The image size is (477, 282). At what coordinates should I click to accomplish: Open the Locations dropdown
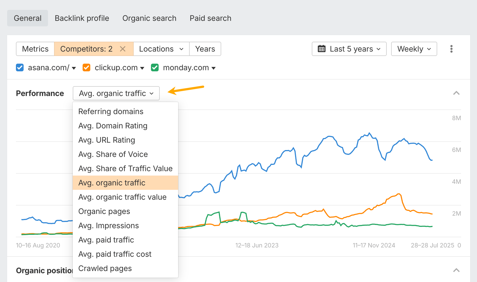161,49
